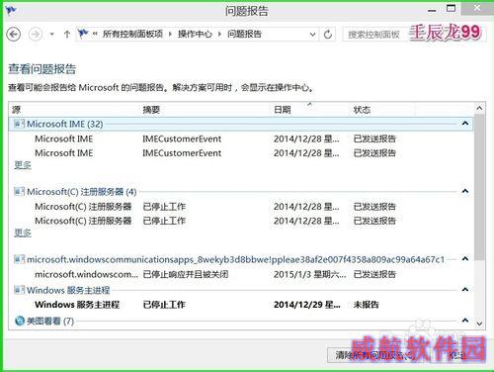Close the 问题报告 window
This screenshot has height=372, width=494.
click(477, 8)
